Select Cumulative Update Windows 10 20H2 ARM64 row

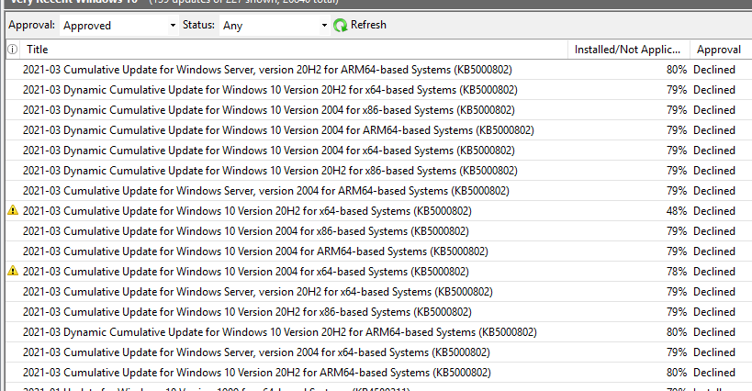(379, 372)
